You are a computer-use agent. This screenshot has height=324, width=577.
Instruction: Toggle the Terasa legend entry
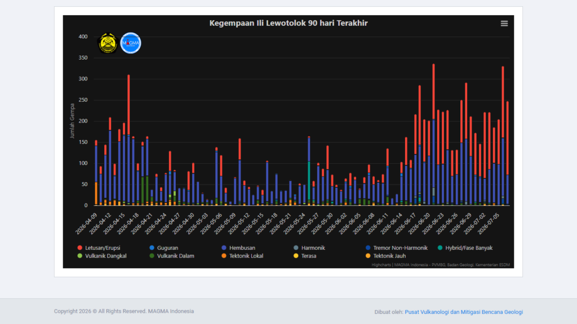[x=305, y=256]
